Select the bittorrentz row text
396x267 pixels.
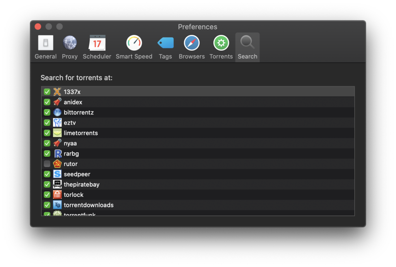(79, 112)
